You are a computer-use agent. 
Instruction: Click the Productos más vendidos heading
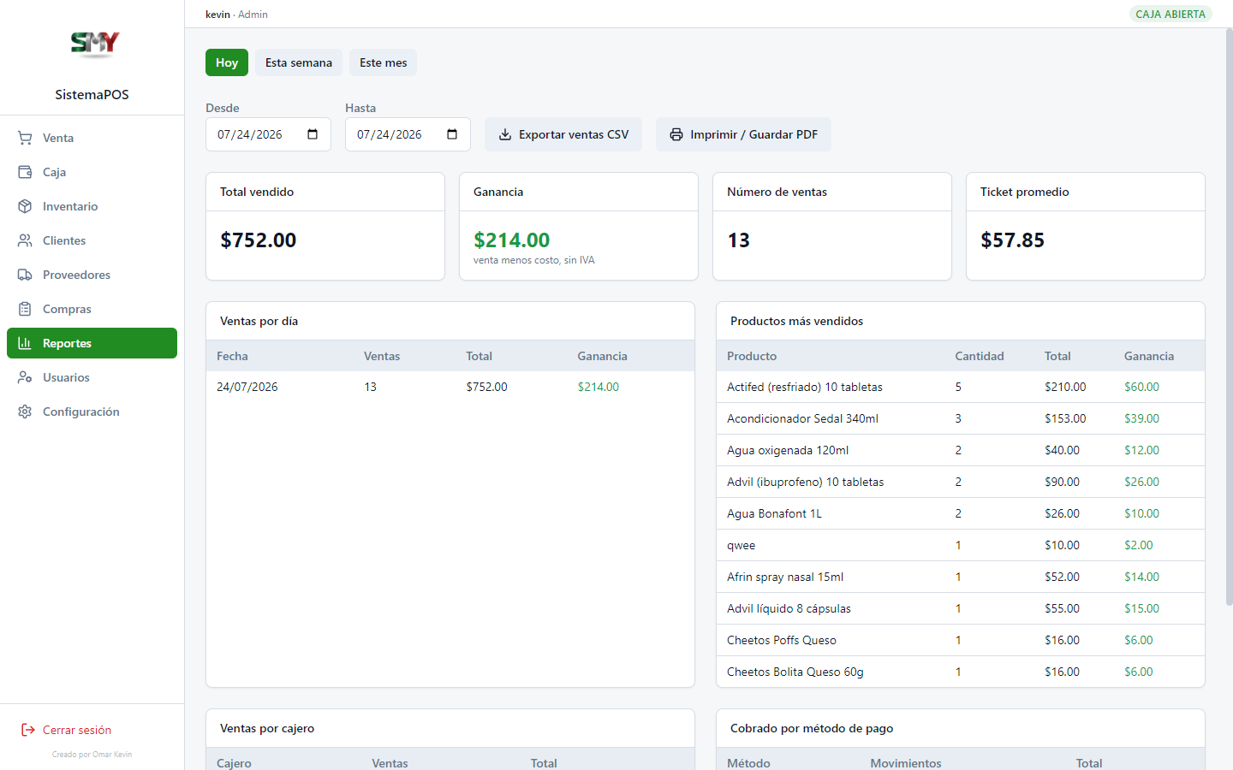coord(796,321)
